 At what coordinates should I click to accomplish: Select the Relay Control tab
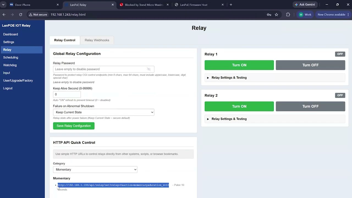[x=65, y=40]
